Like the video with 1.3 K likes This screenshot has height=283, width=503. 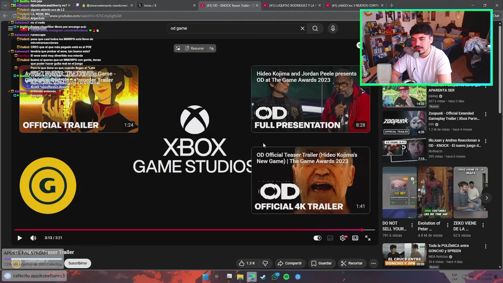tap(247, 263)
